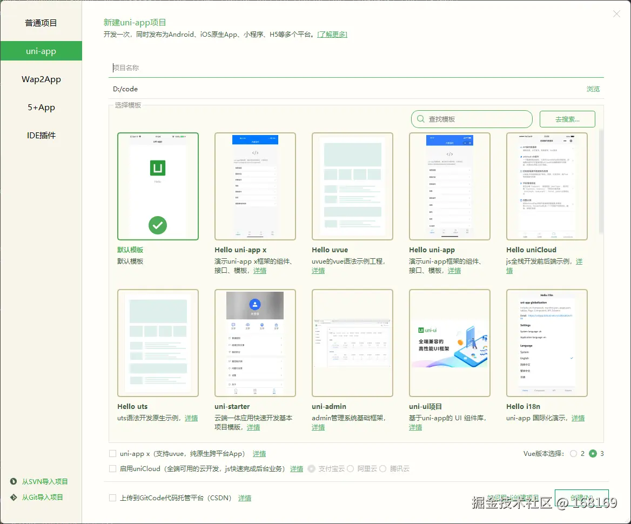This screenshot has width=631, height=524.
Task: Click 浏览 to choose folder
Action: coord(593,89)
